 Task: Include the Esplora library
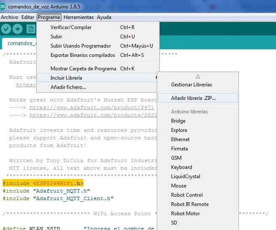pyautogui.click(x=198, y=130)
